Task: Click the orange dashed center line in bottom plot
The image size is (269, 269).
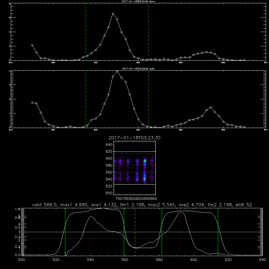Action: tap(135, 232)
